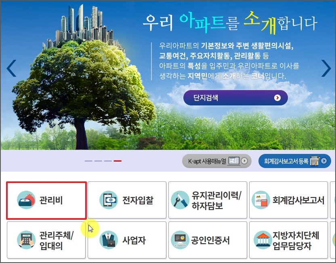Image resolution: width=336 pixels, height=263 pixels.
Task: Click the 관리비 money bag icon
Action: (x=26, y=200)
